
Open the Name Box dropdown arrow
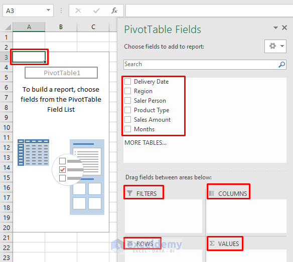click(48, 10)
